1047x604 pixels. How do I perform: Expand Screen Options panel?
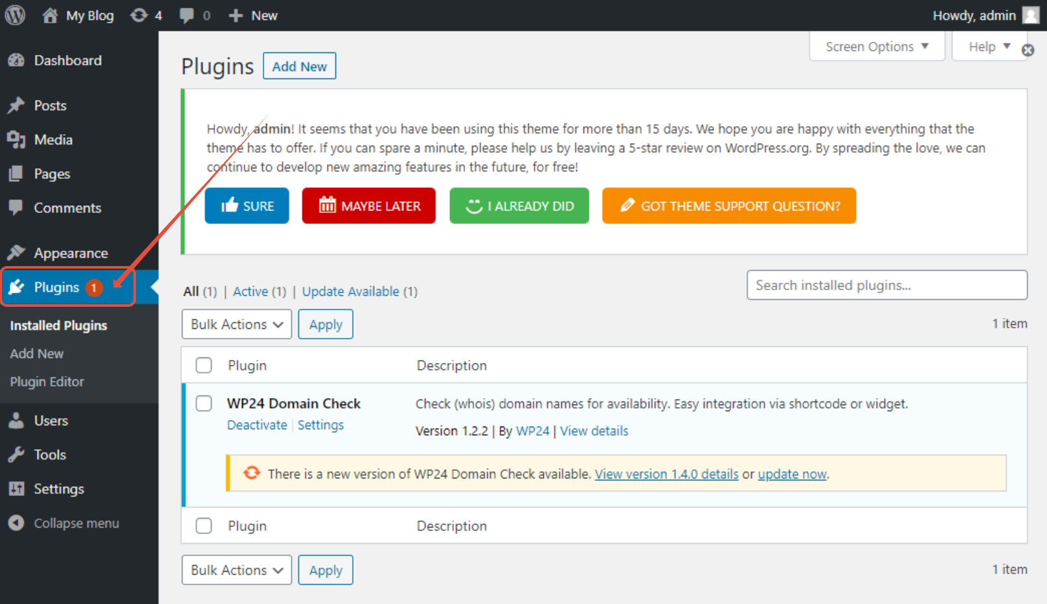coord(877,47)
